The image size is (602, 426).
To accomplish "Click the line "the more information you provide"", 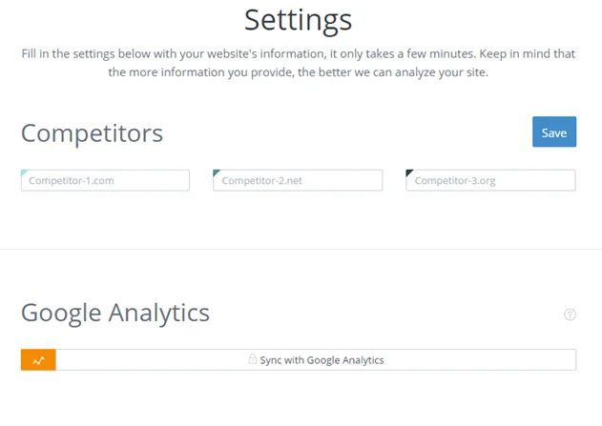I will click(x=298, y=72).
